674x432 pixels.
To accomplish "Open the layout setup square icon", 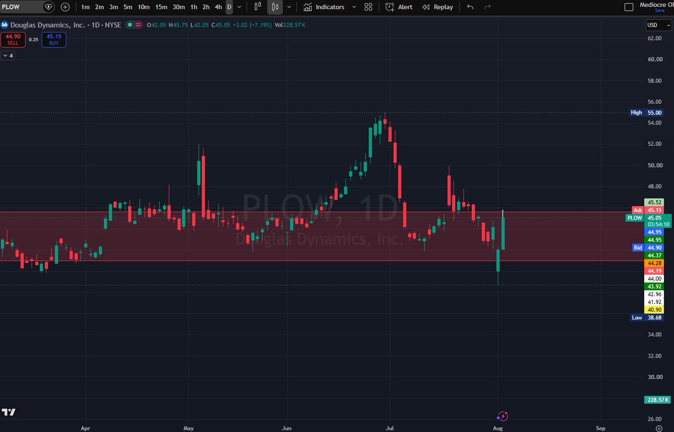I will [629, 7].
